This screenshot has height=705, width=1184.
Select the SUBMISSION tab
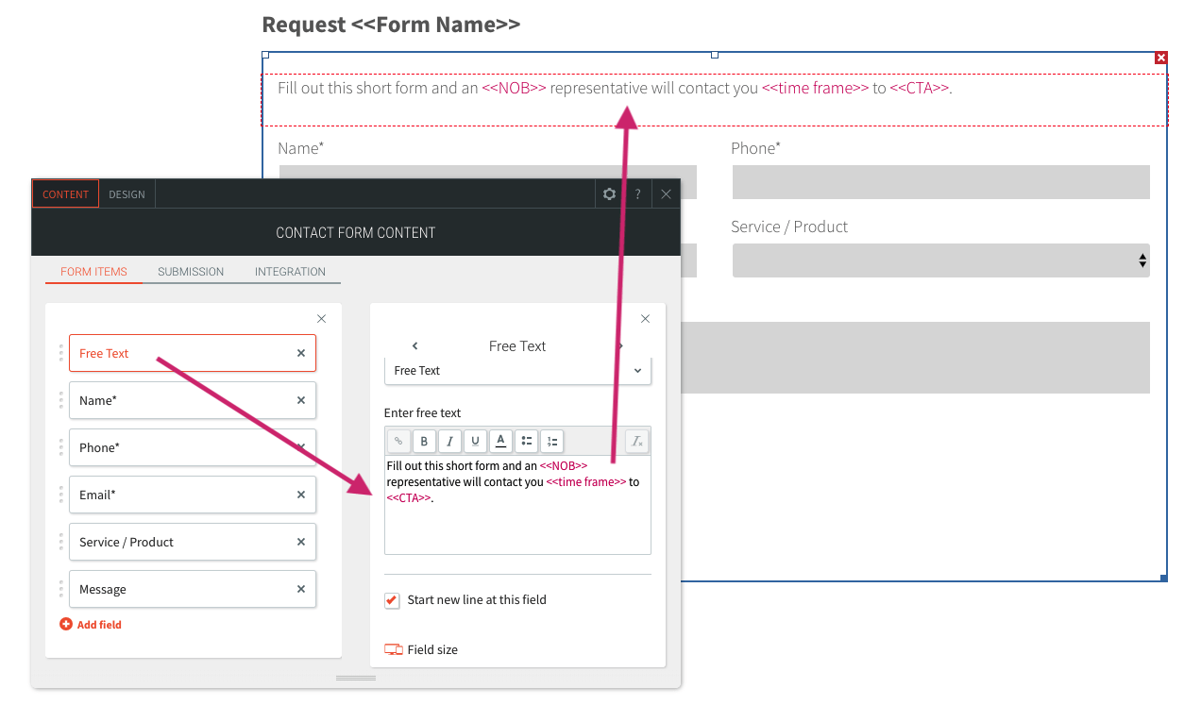point(191,271)
